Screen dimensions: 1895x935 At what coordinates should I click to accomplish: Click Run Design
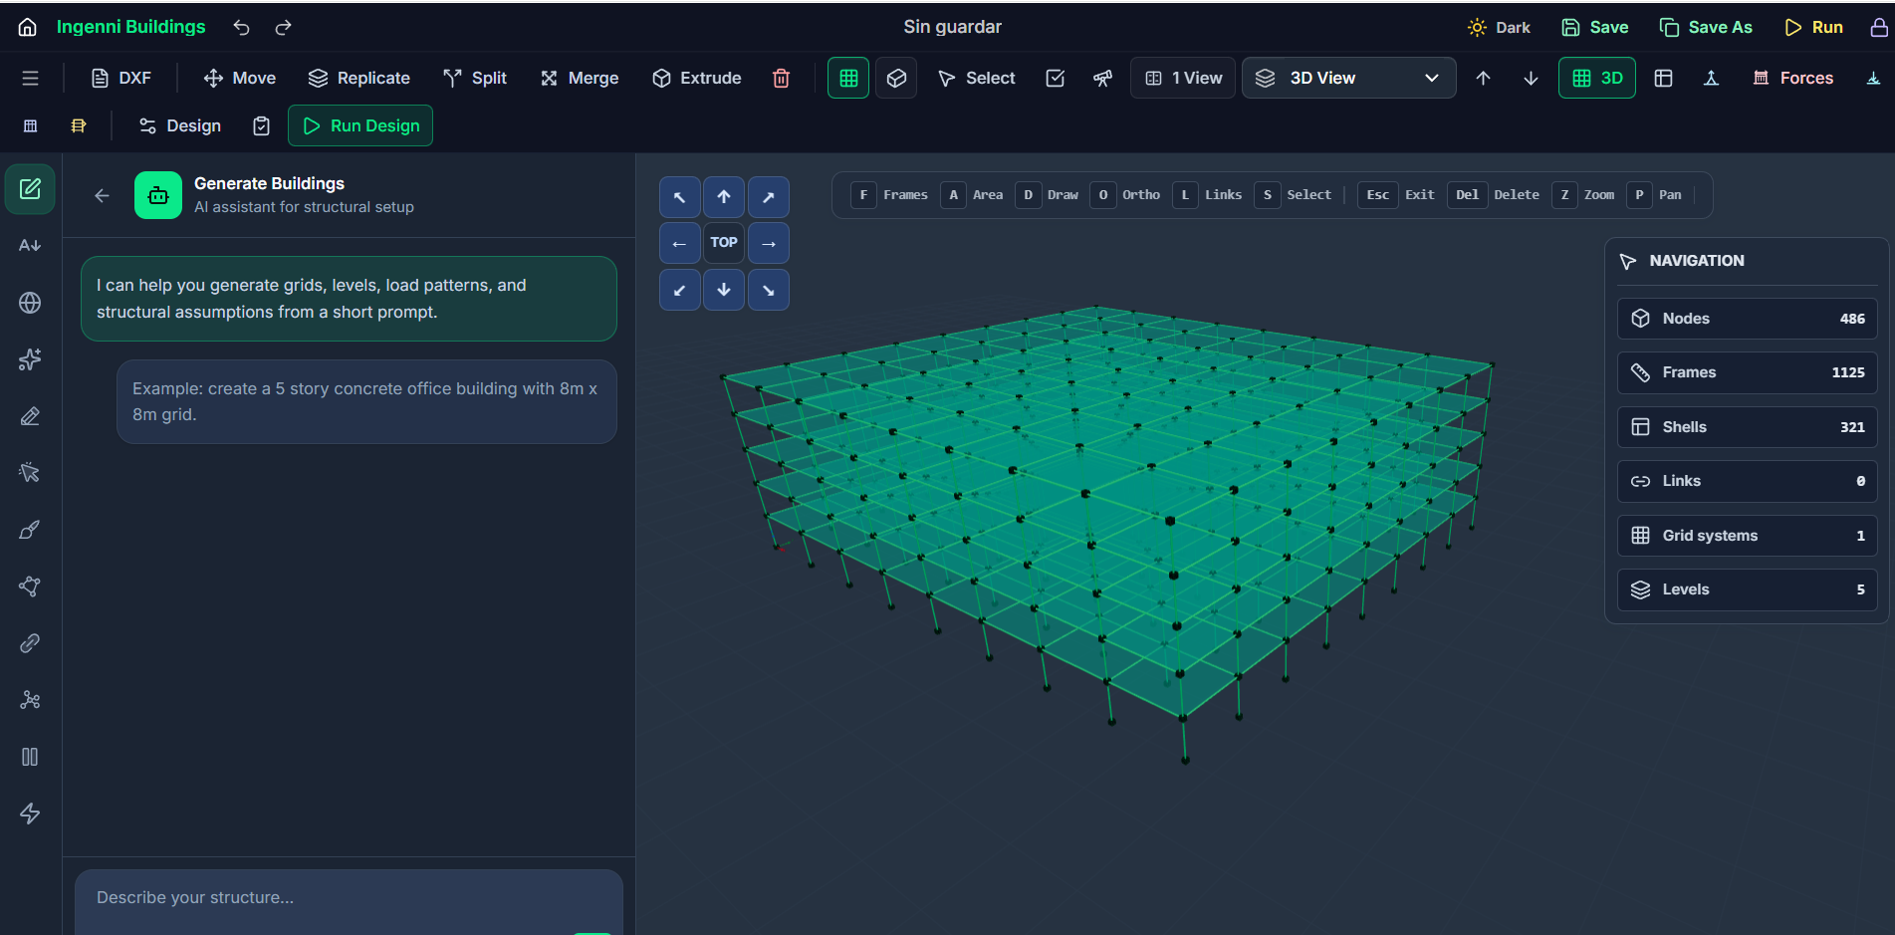point(360,125)
